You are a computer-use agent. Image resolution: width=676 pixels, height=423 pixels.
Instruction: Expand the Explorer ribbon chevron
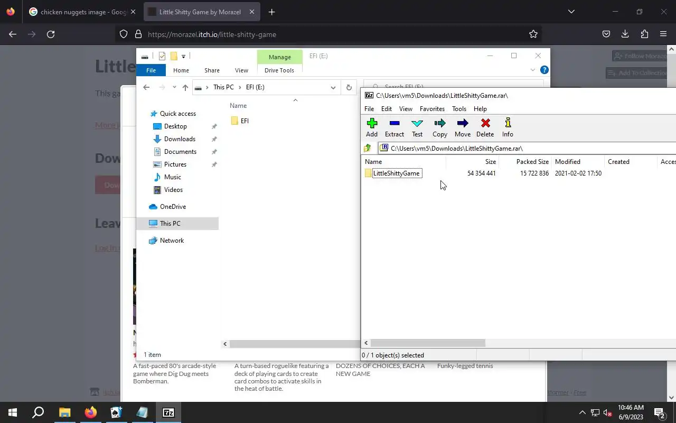pos(532,70)
